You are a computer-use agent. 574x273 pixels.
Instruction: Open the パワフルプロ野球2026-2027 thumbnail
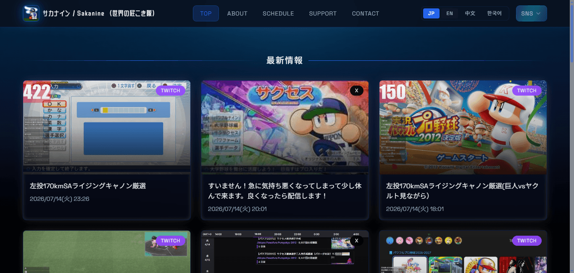[x=463, y=252]
